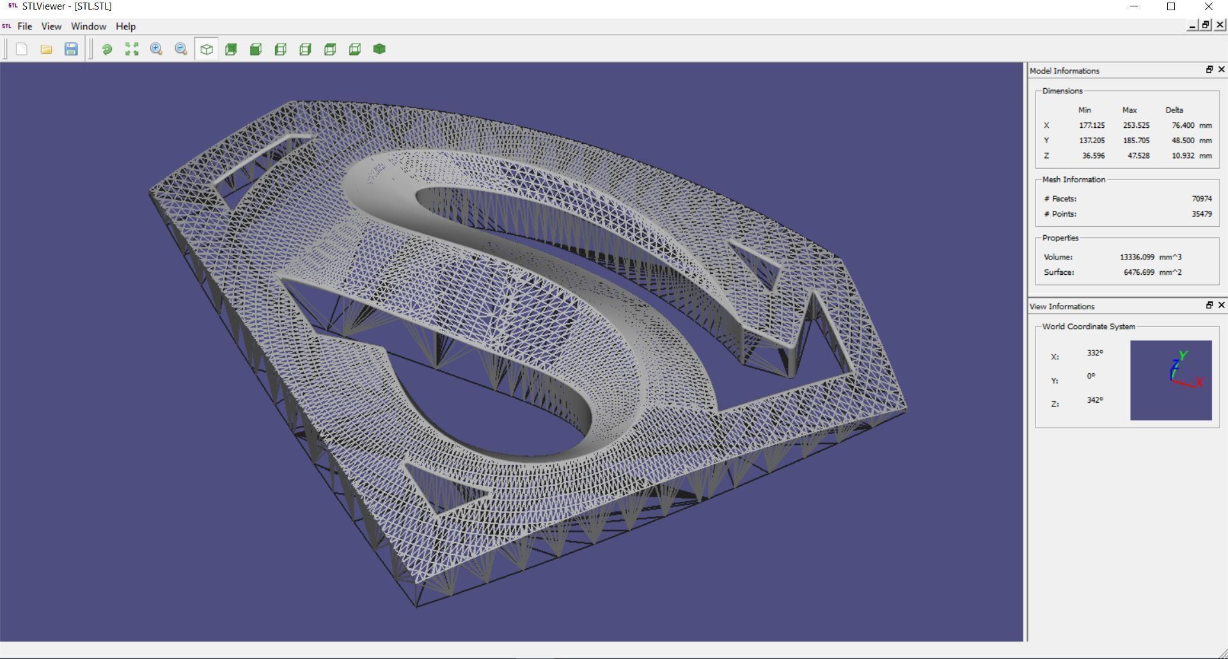Click the Model Informations panel title
The image size is (1228, 659).
coord(1064,70)
